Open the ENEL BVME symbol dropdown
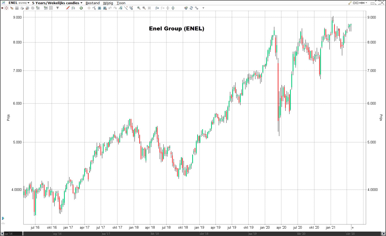This screenshot has width=386, height=236. pos(19,3)
